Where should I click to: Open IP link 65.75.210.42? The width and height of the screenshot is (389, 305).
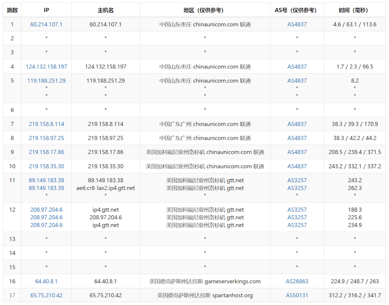point(46,296)
